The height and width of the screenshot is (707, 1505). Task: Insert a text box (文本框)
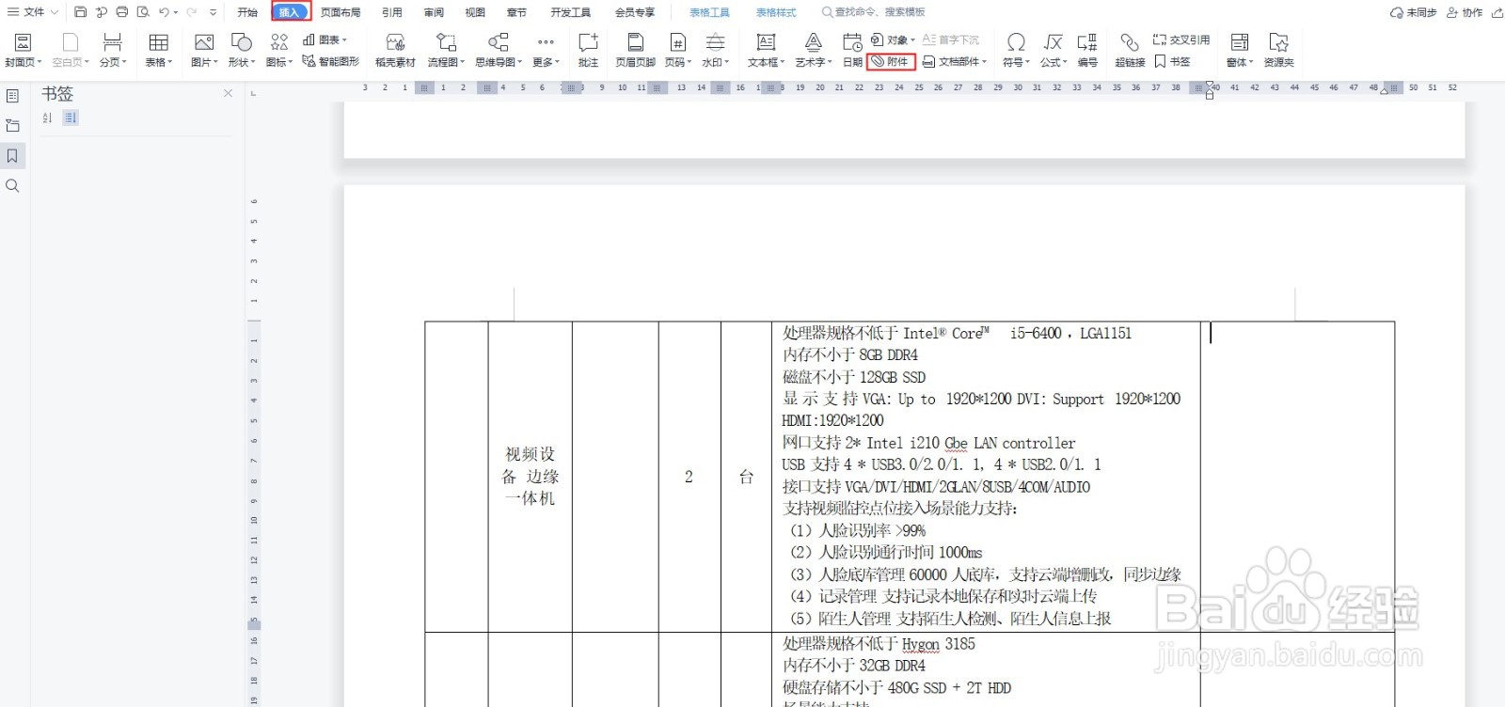[x=767, y=50]
